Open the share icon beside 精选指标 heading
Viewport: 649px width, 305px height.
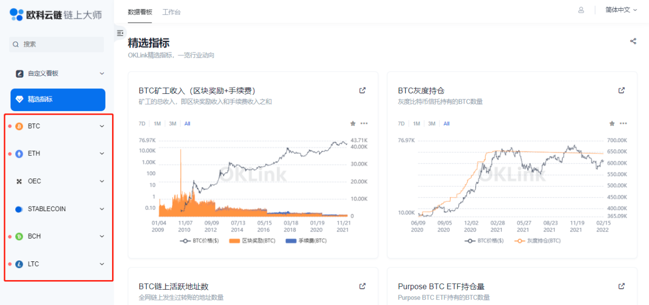(633, 41)
